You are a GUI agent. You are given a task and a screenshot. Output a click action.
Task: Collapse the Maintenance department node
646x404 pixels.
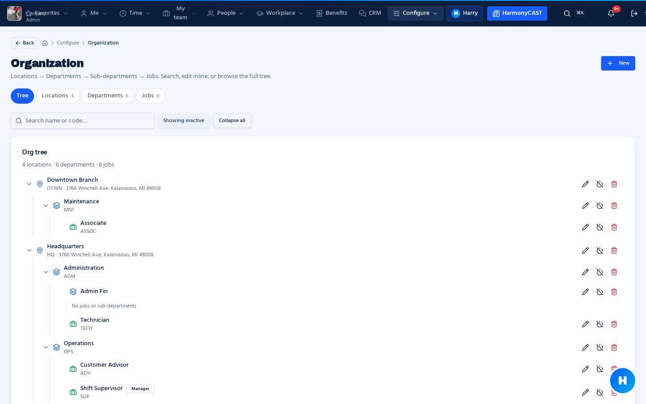tap(46, 206)
